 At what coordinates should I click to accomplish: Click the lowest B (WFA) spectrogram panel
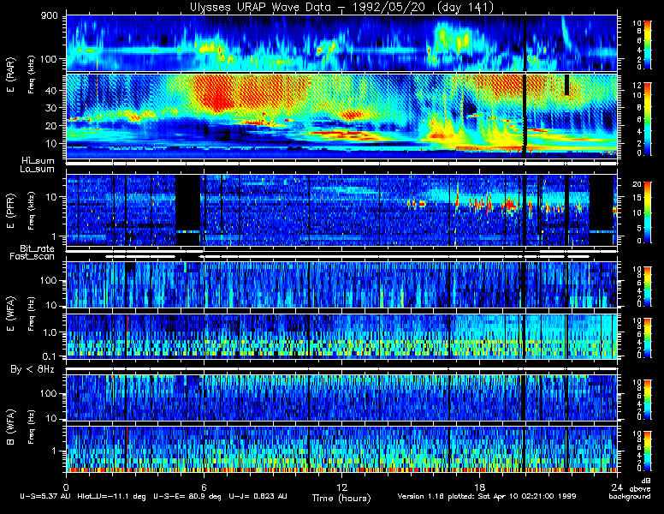pyautogui.click(x=341, y=450)
